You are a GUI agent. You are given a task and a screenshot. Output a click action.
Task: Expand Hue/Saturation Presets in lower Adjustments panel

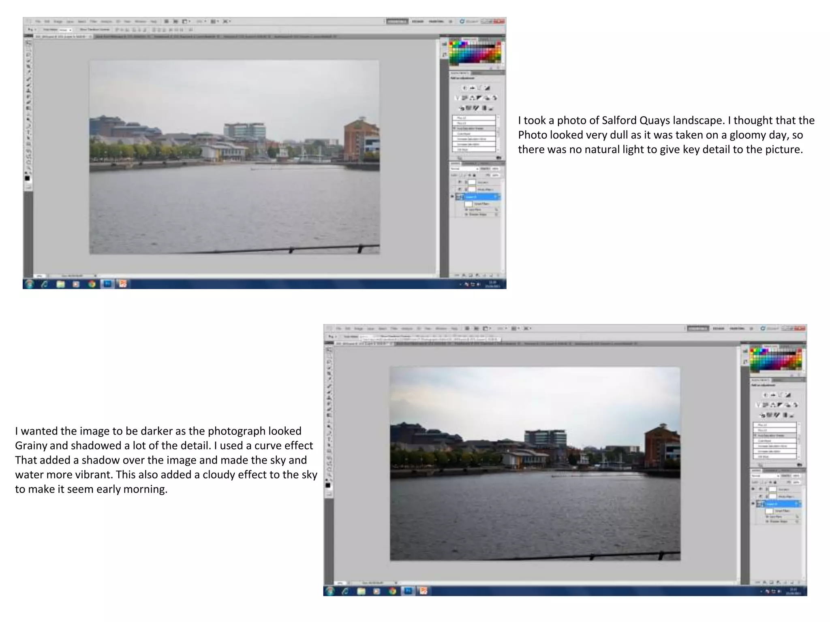point(755,435)
